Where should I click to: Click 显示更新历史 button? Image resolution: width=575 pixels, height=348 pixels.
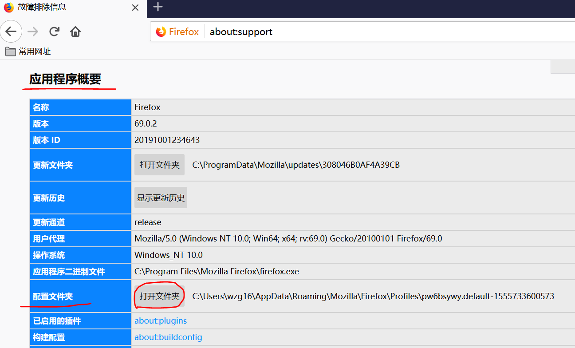pos(161,198)
